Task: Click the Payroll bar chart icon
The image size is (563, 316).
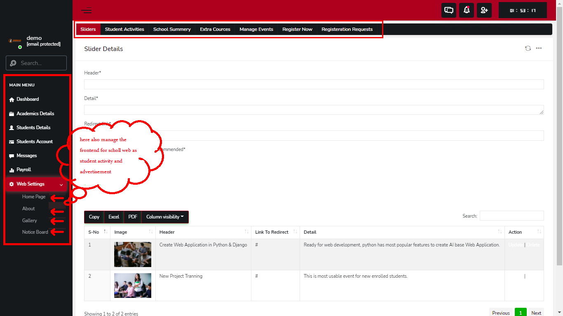Action: point(12,170)
